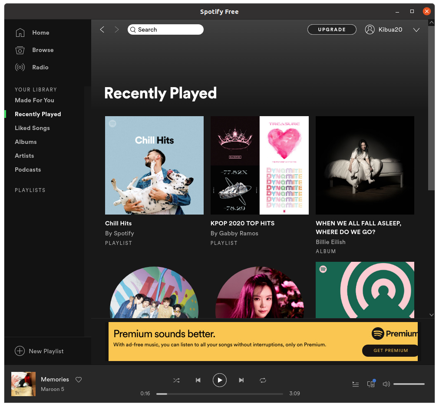Image resolution: width=439 pixels, height=407 pixels.
Task: Click the WHEN WE ALL FALL ASLEEP title
Action: [358, 228]
